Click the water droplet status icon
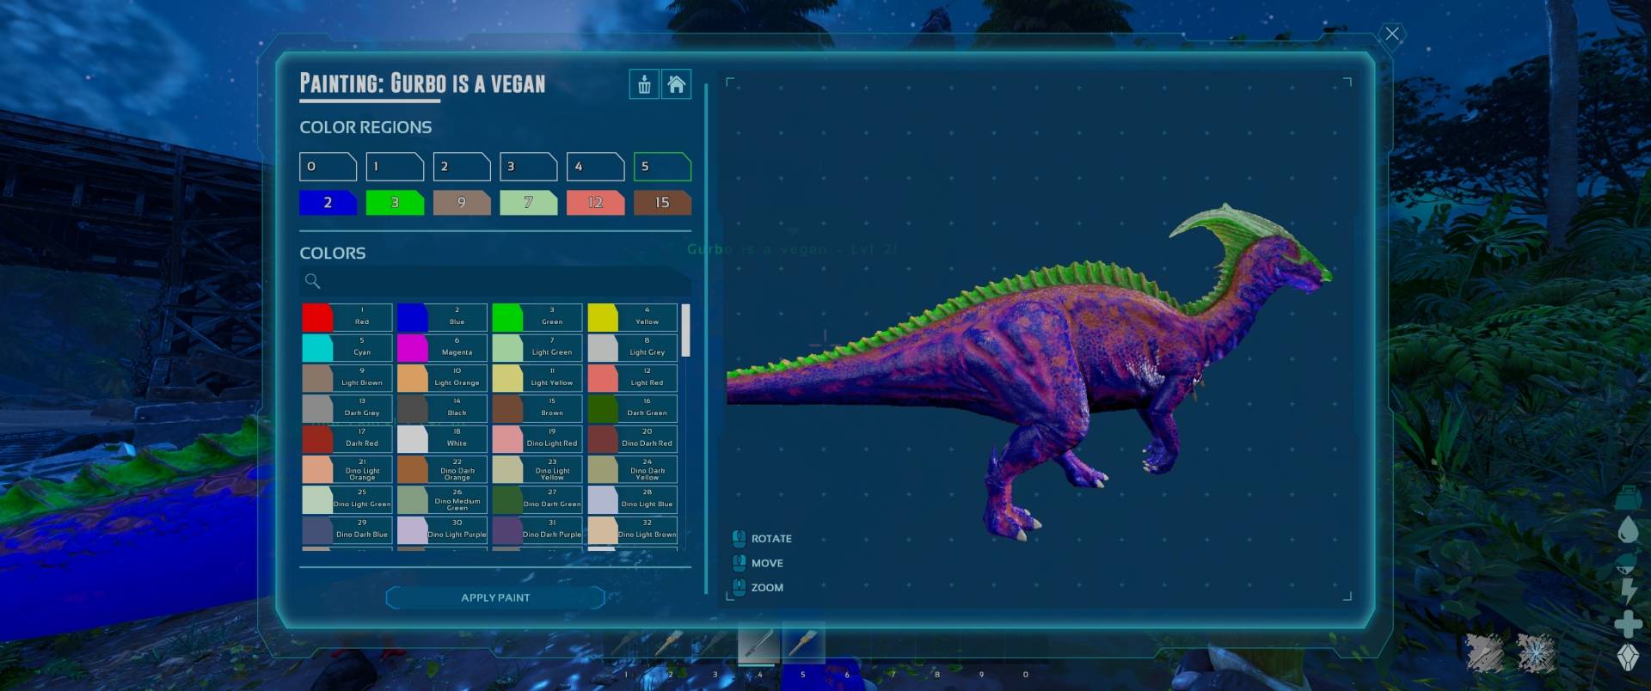 pos(1628,530)
